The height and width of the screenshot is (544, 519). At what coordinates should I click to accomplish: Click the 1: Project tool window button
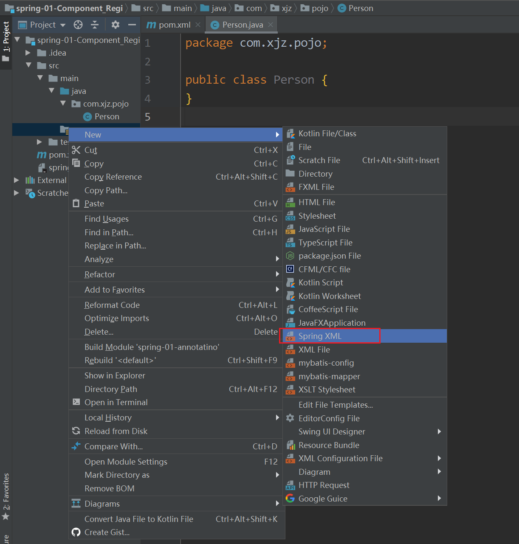click(6, 42)
